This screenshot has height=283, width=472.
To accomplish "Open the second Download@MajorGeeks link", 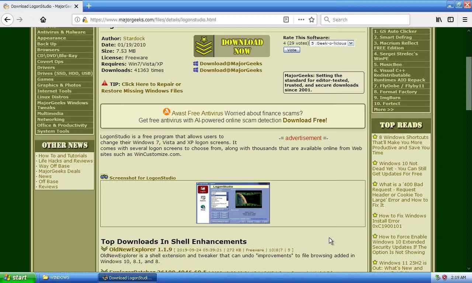I will (x=231, y=70).
